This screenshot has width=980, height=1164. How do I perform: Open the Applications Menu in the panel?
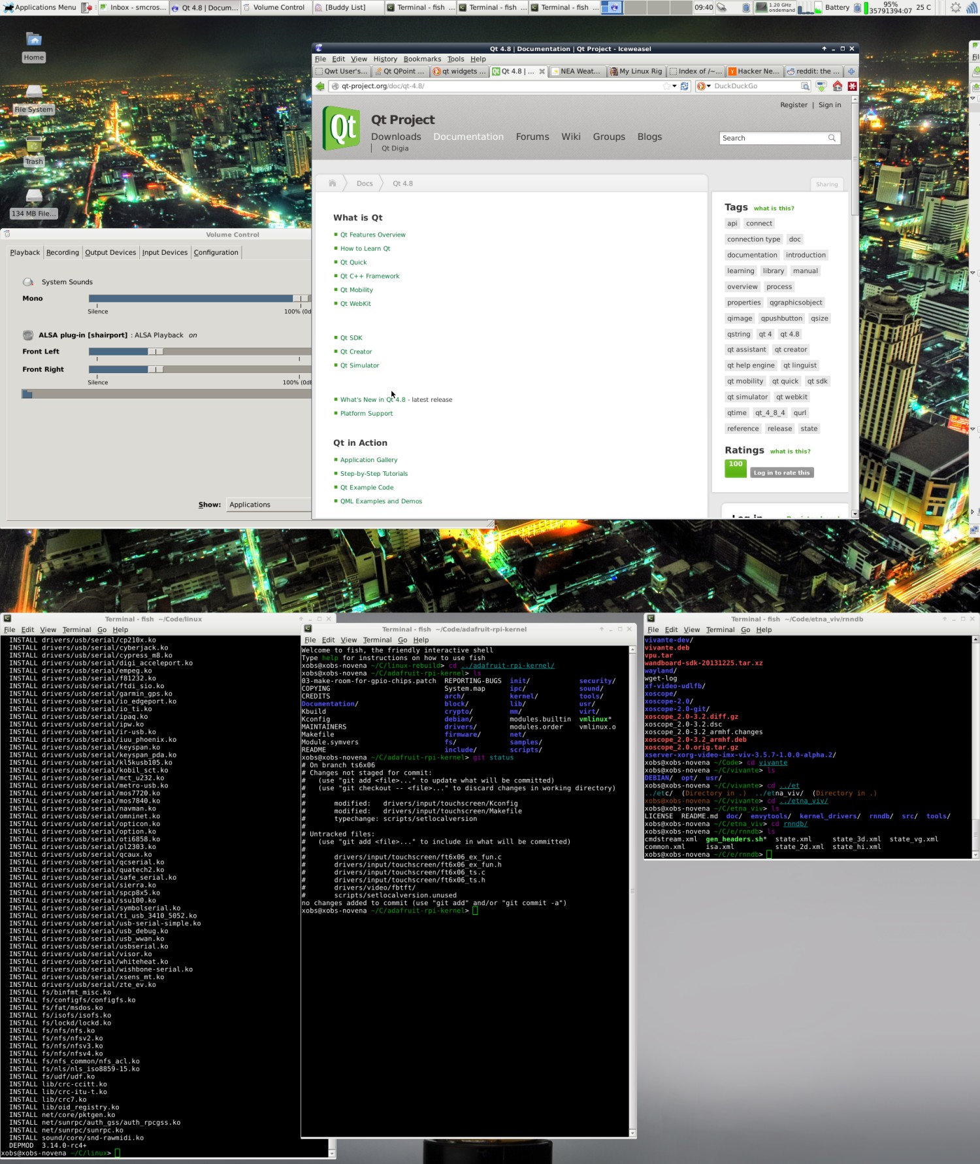pyautogui.click(x=39, y=8)
